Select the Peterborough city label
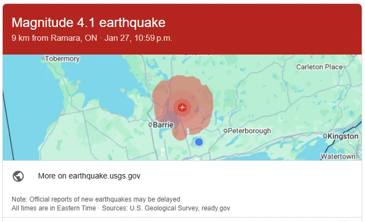Screen dimensions: 365x222 [x=249, y=131]
